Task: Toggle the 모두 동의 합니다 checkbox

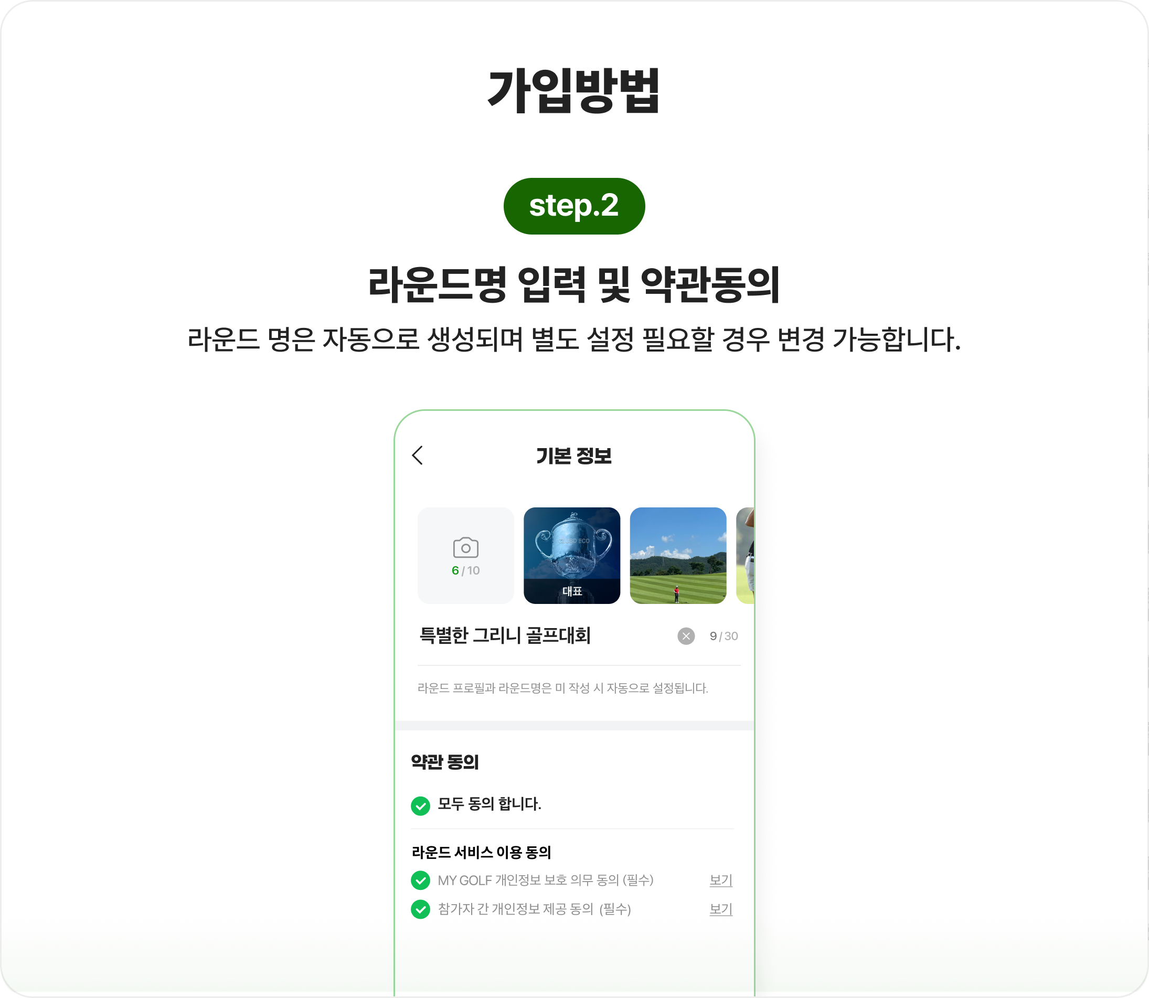Action: point(420,805)
